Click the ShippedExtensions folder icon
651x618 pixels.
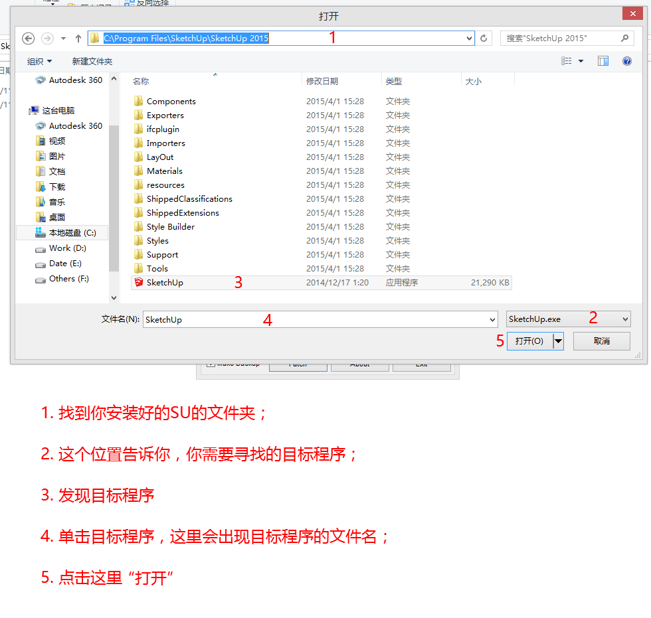pyautogui.click(x=139, y=213)
